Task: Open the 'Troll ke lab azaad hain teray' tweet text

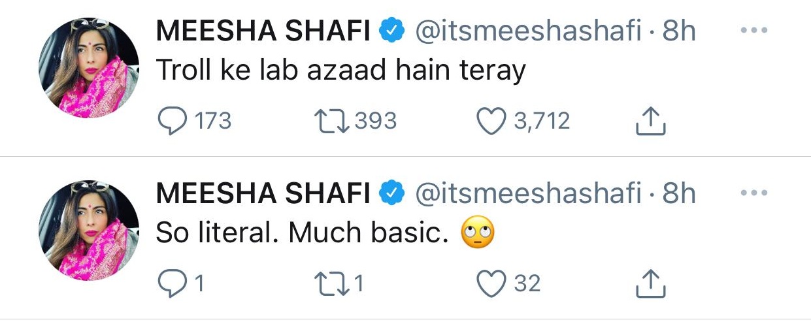Action: 340,71
